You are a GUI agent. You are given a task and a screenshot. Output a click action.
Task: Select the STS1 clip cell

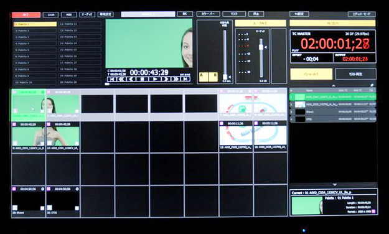click(63, 201)
